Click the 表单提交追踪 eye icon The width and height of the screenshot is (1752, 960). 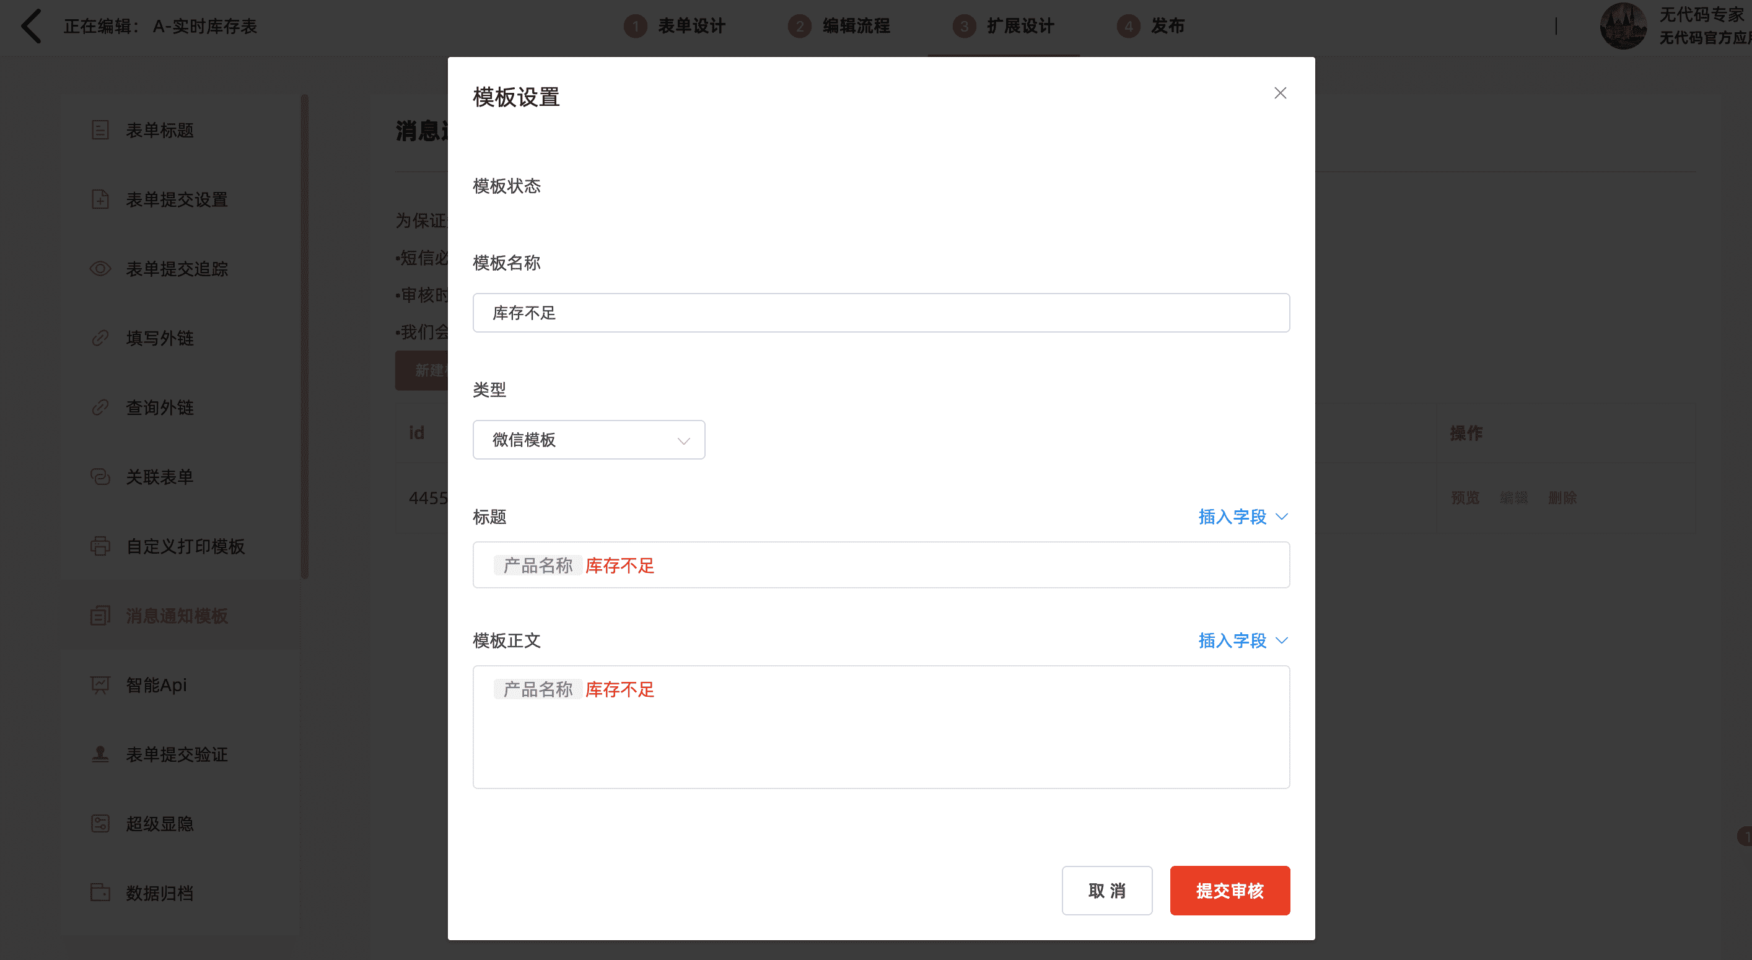[100, 269]
